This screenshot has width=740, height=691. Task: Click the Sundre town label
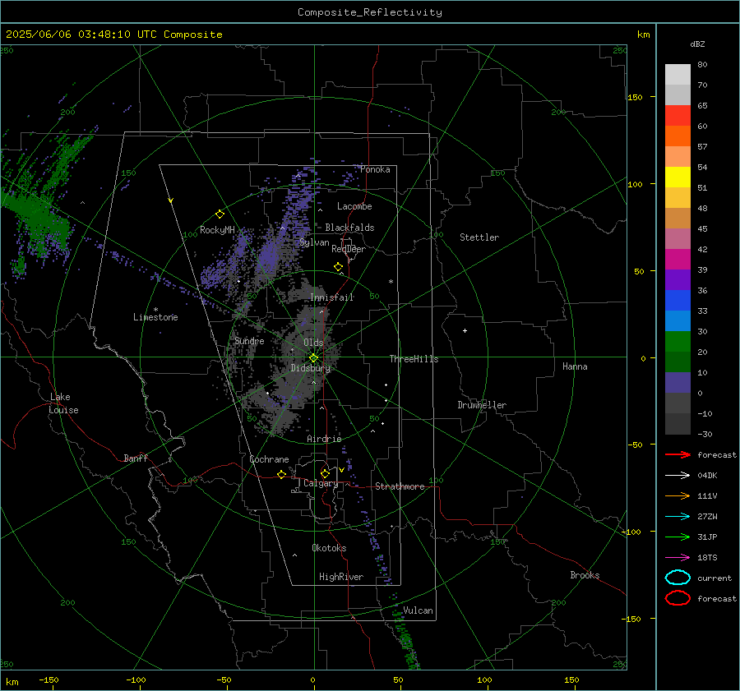(x=249, y=341)
